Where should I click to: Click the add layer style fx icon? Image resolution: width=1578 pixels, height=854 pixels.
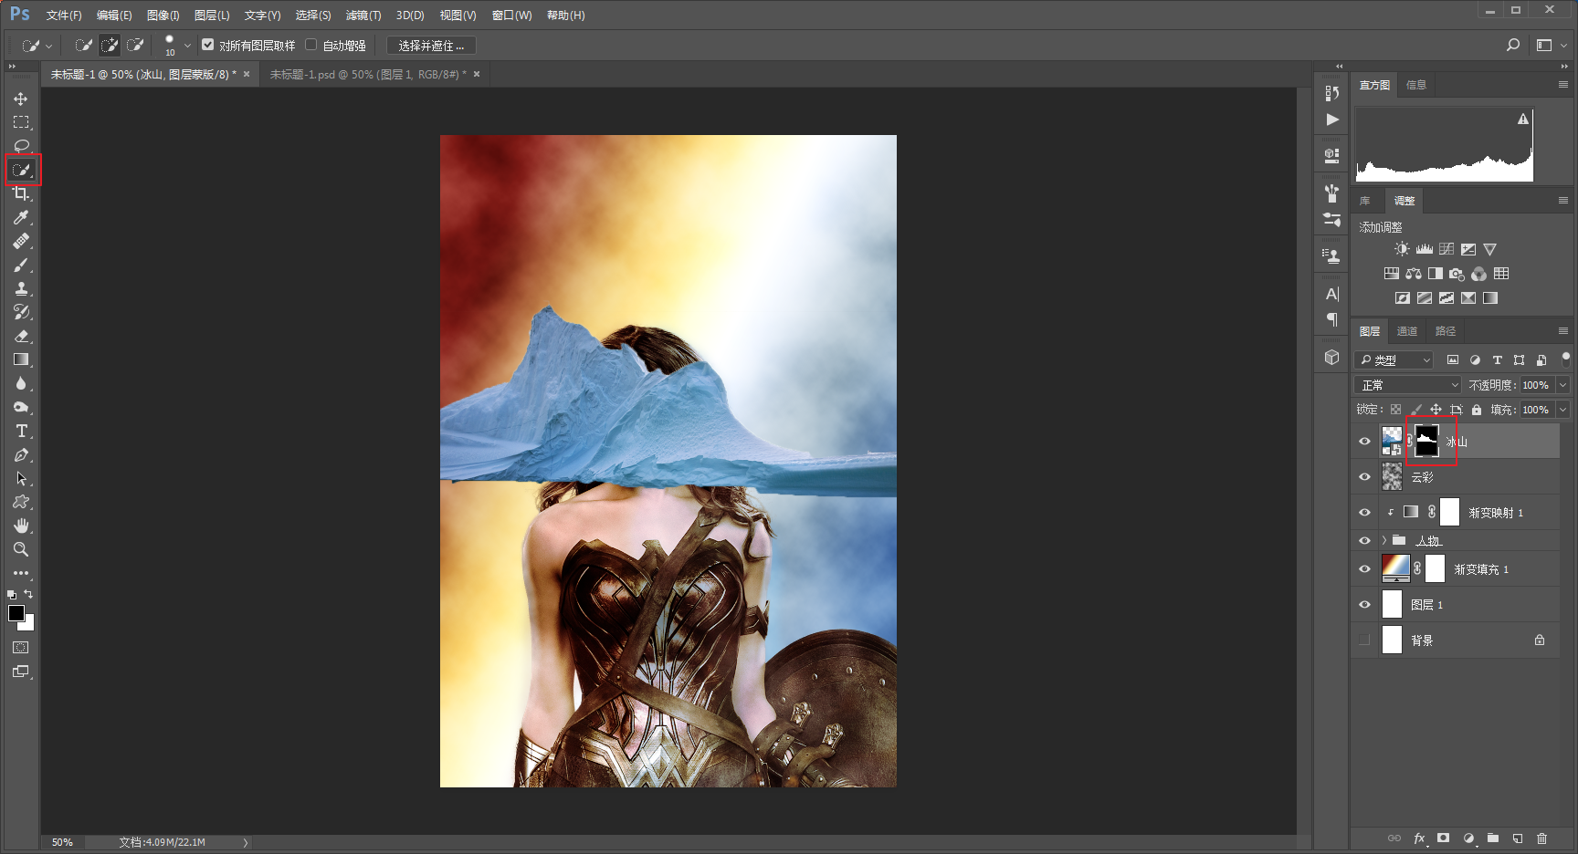(1419, 838)
